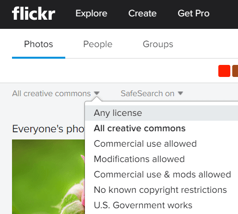Click the arrow beside All creative commons

point(97,93)
